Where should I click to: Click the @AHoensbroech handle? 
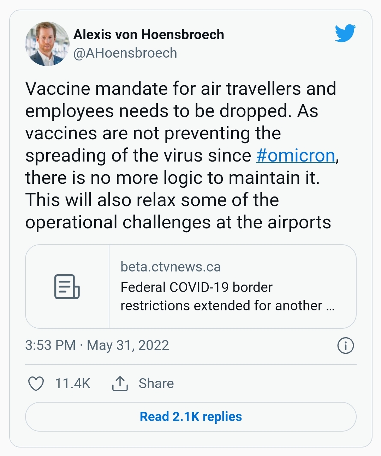125,53
